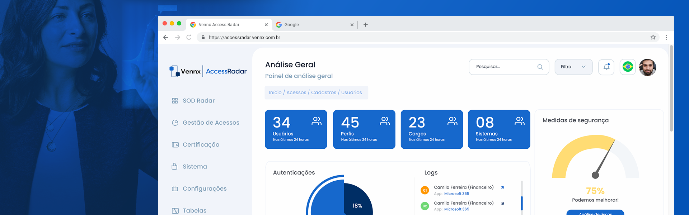Bookmark page with the star icon

[653, 37]
